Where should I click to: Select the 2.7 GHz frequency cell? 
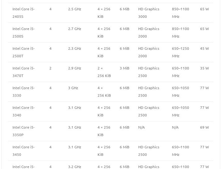[x=74, y=29]
